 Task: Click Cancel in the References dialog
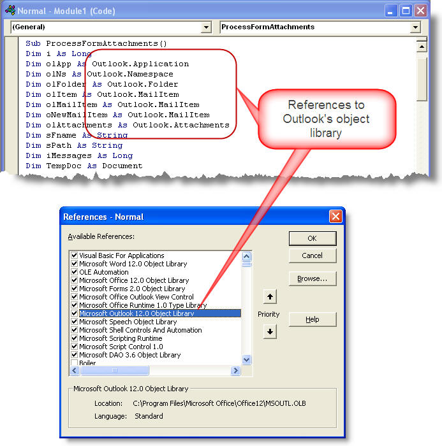coord(313,255)
